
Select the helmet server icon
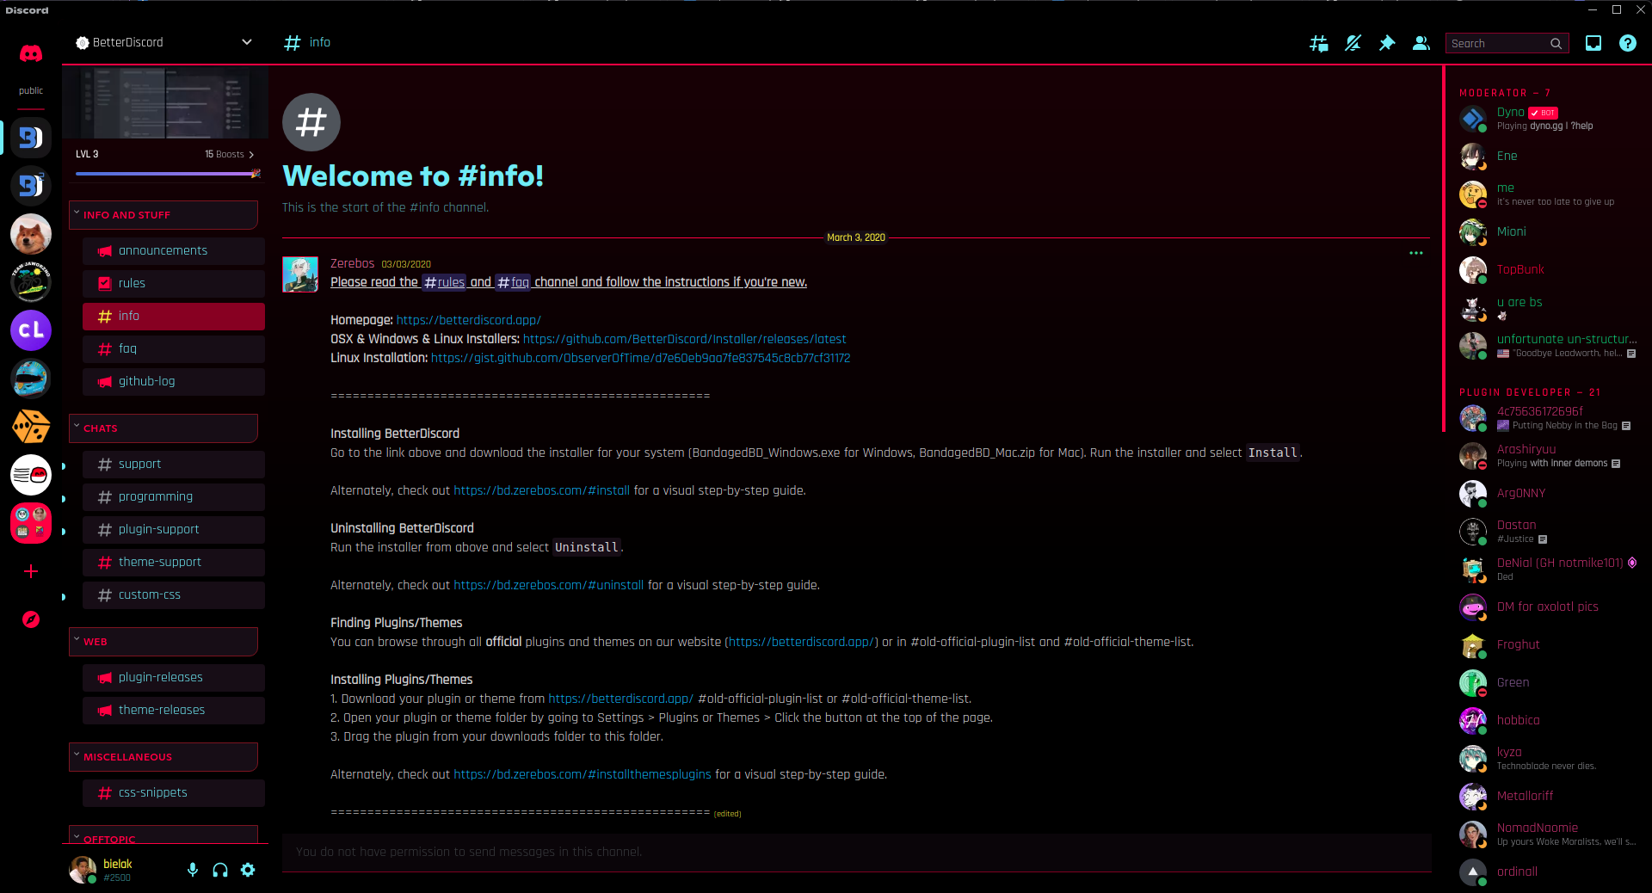click(31, 379)
